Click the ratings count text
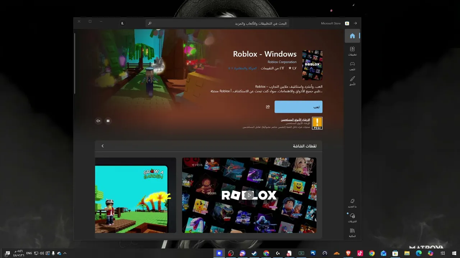This screenshot has width=460, height=258. pos(272,68)
